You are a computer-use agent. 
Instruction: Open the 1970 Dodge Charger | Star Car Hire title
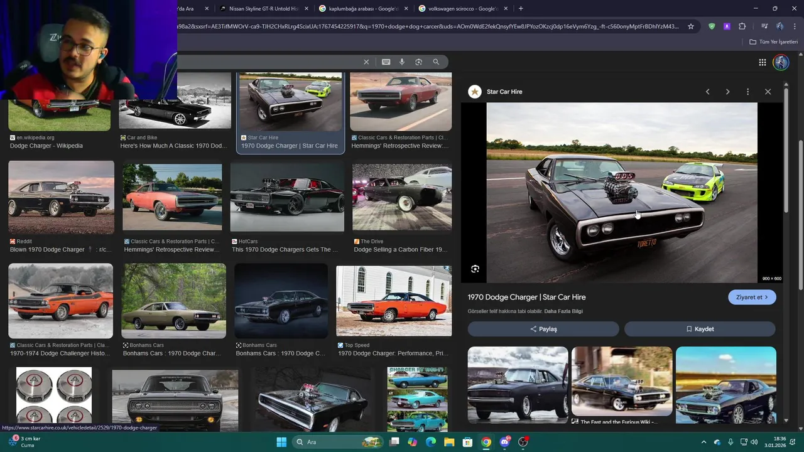[x=526, y=298]
